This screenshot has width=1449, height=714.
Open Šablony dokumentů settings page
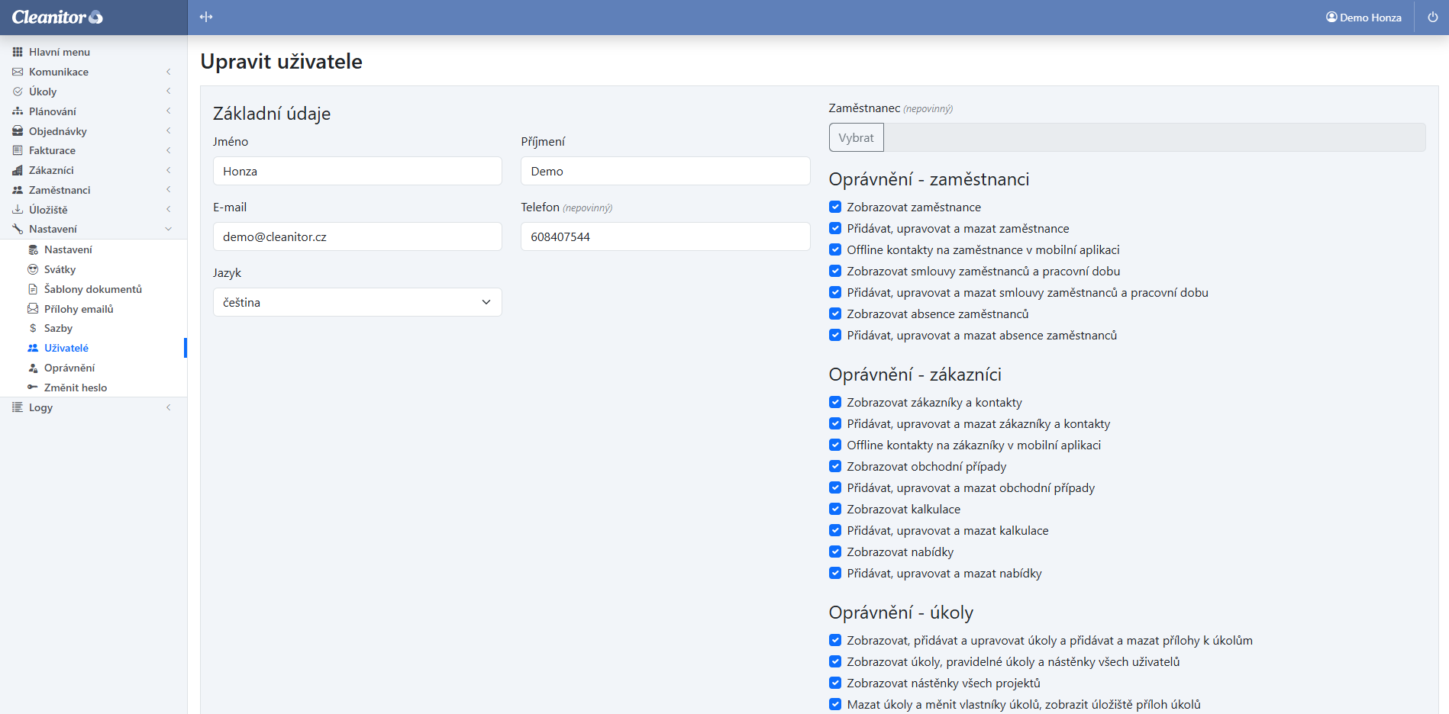pyautogui.click(x=92, y=289)
